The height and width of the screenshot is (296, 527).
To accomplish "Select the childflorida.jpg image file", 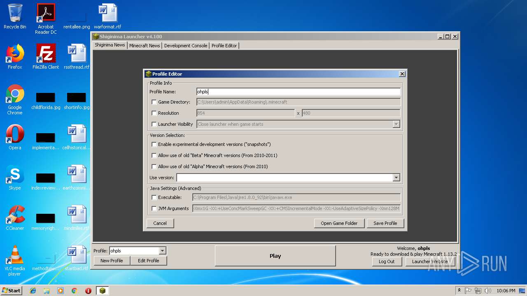I will 46,101.
